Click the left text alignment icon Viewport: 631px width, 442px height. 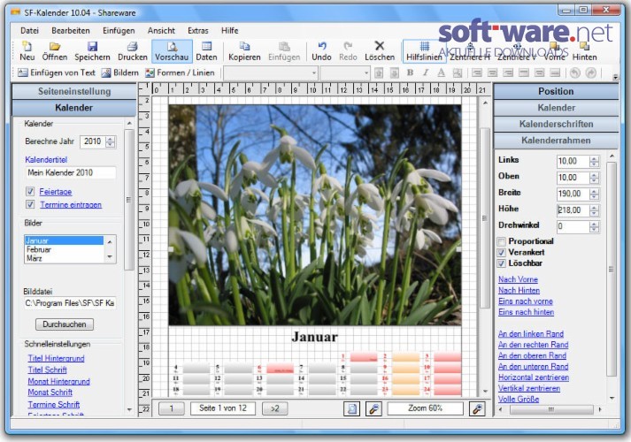click(477, 72)
